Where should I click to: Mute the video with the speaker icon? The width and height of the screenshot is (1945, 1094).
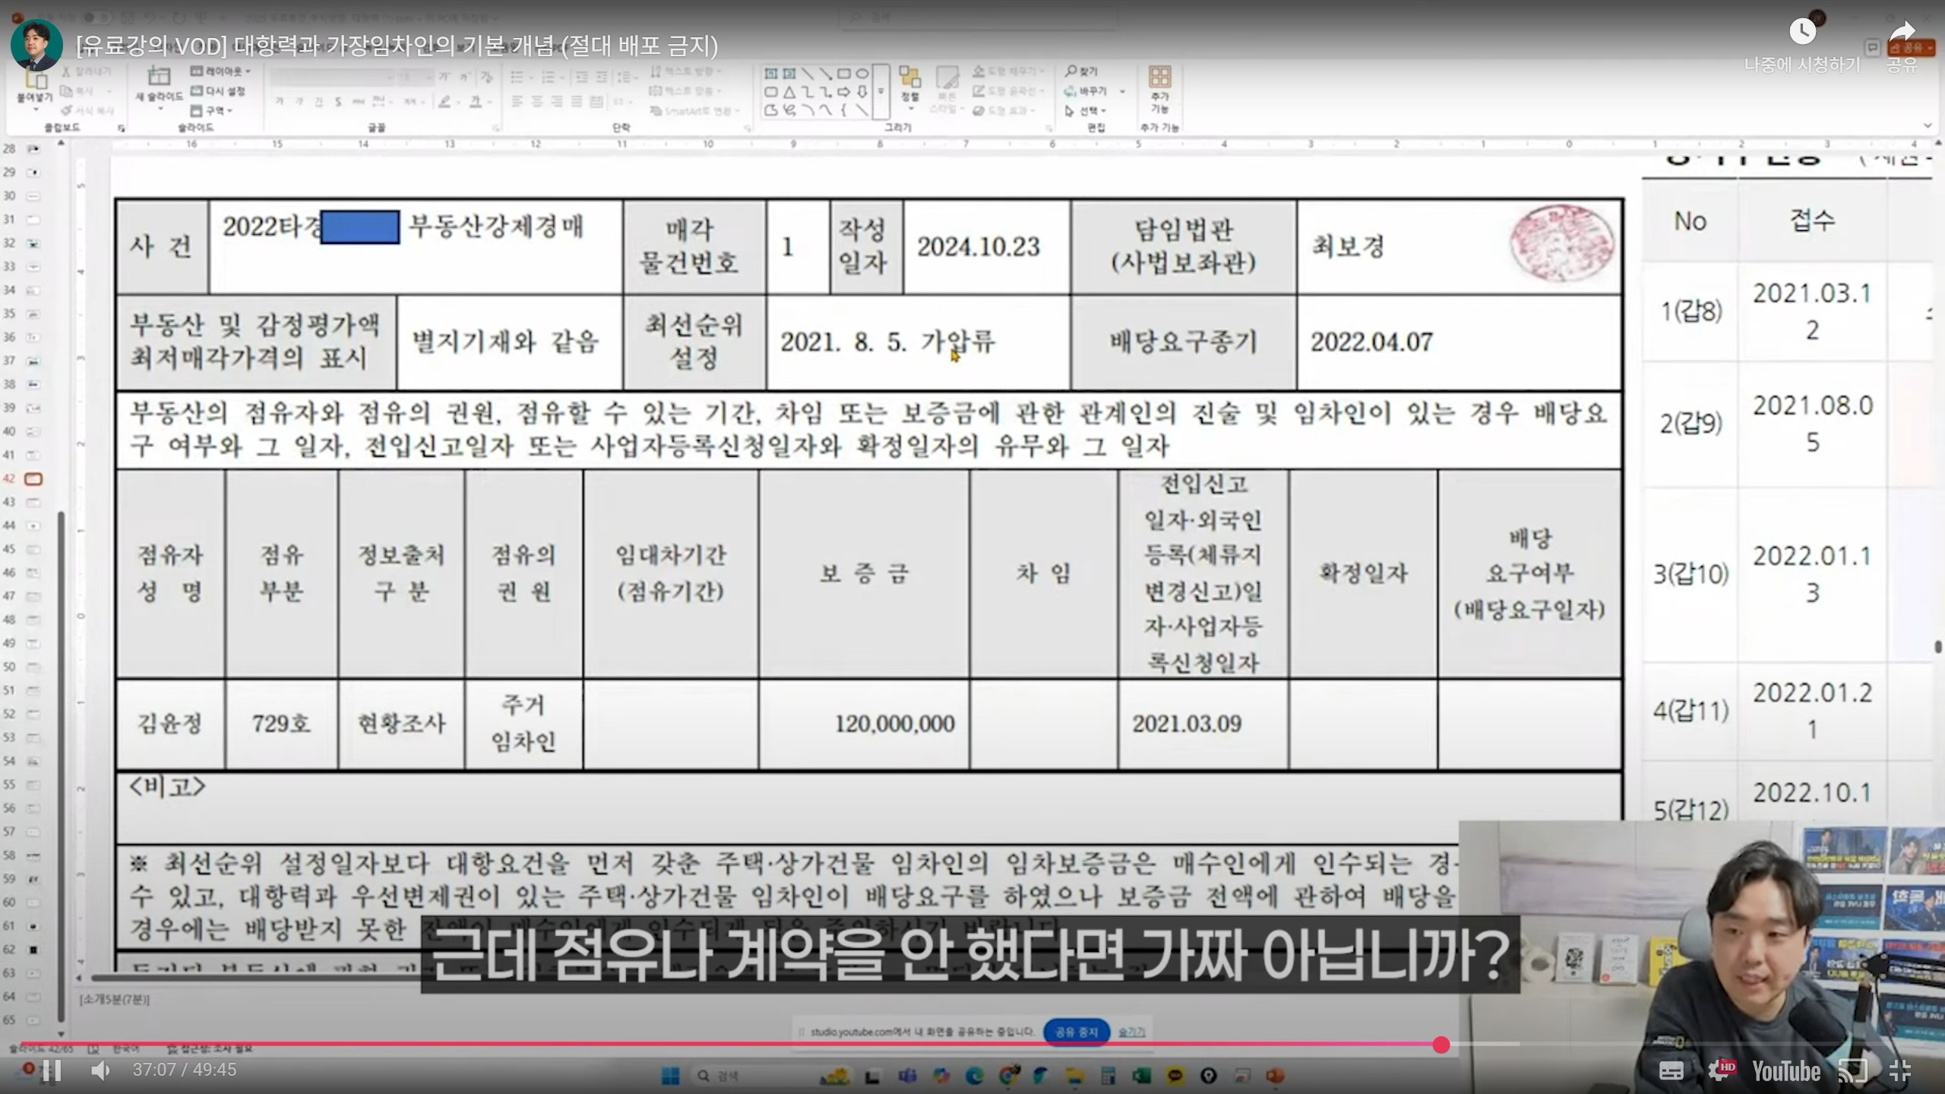pos(101,1070)
